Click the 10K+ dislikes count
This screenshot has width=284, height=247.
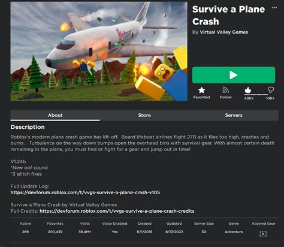click(270, 98)
